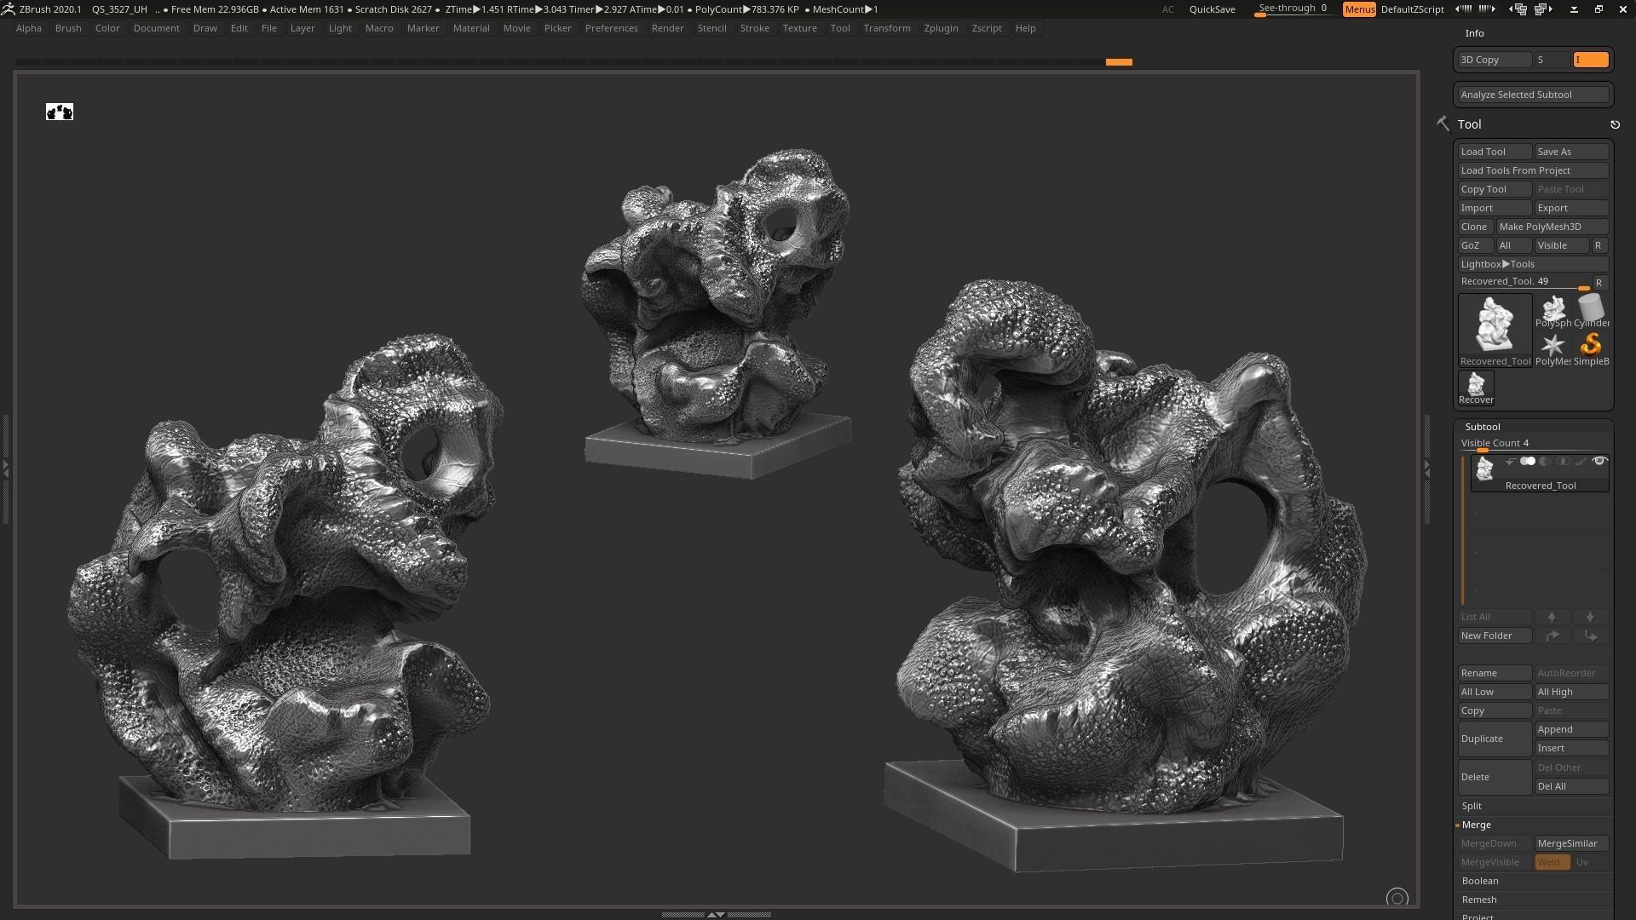Image resolution: width=1636 pixels, height=920 pixels.
Task: Click the document thumbnail silhouette icon in viewport
Action: (60, 112)
